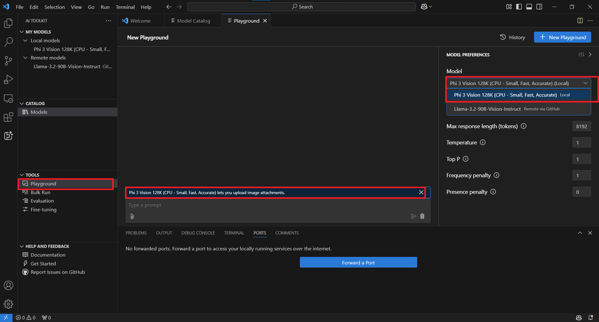Toggle the bottom panel visibility
This screenshot has height=322, width=599.
[529, 7]
